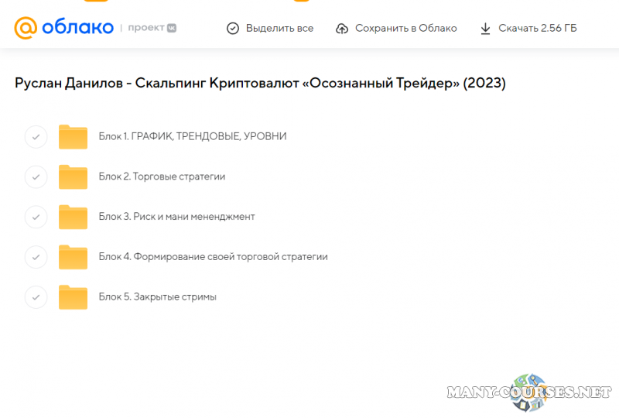Open the Блок 1 folder icon
The height and width of the screenshot is (418, 619).
click(74, 137)
